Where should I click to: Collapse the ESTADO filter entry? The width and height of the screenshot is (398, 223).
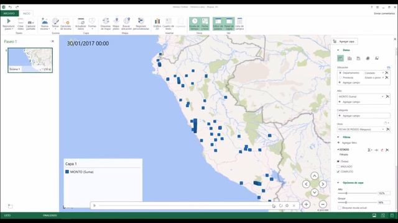tap(338, 150)
